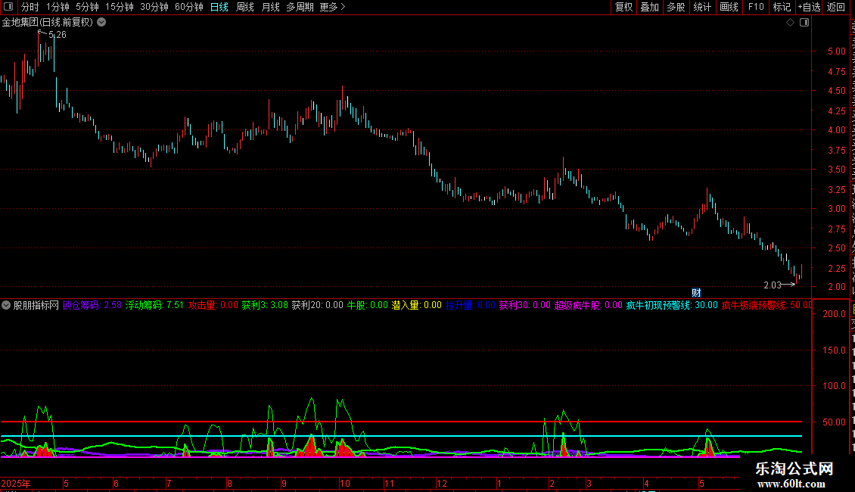Click the 获利30: 0.00 value
Screen dimensions: 855x492
coord(525,306)
